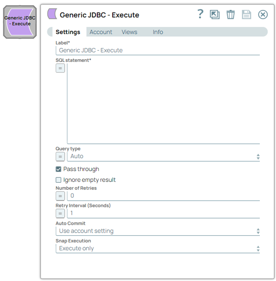Open the Query type dropdown
The image size is (276, 281).
(164, 156)
